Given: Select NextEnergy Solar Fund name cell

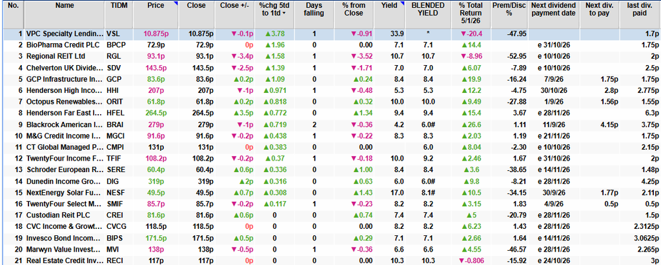Looking at the screenshot, I should (65, 193).
